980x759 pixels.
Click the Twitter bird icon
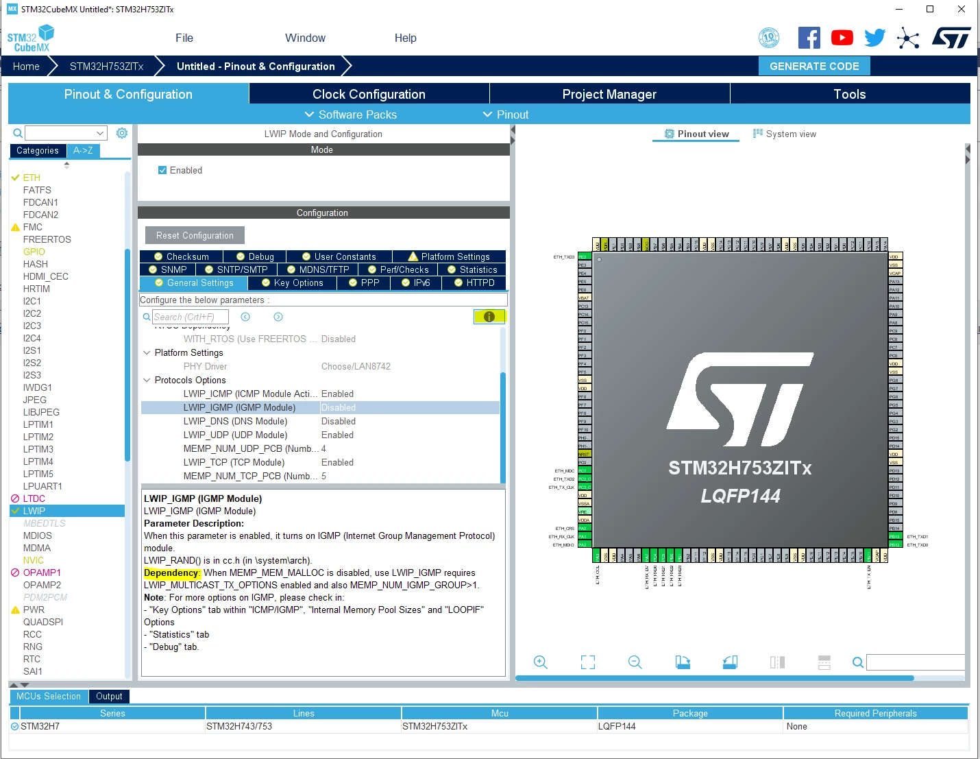tap(875, 38)
